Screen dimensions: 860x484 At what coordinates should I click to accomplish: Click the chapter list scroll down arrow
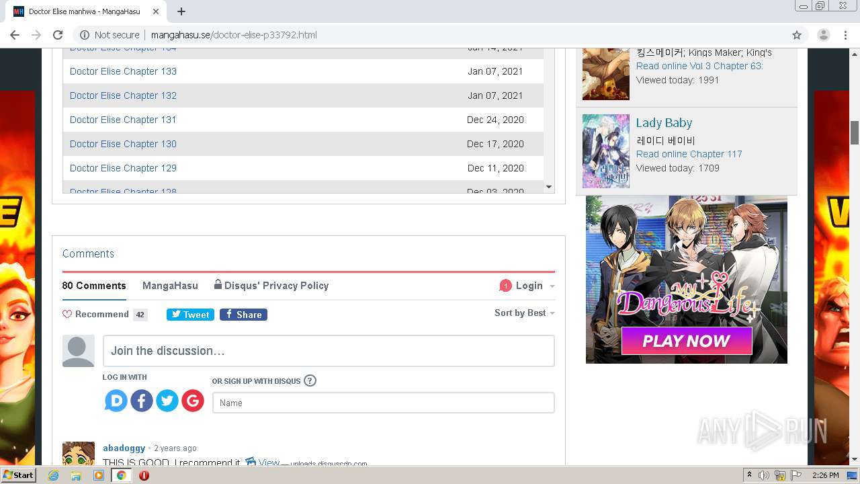[x=549, y=187]
